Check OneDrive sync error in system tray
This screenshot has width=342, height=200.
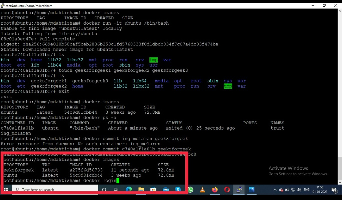point(281,190)
